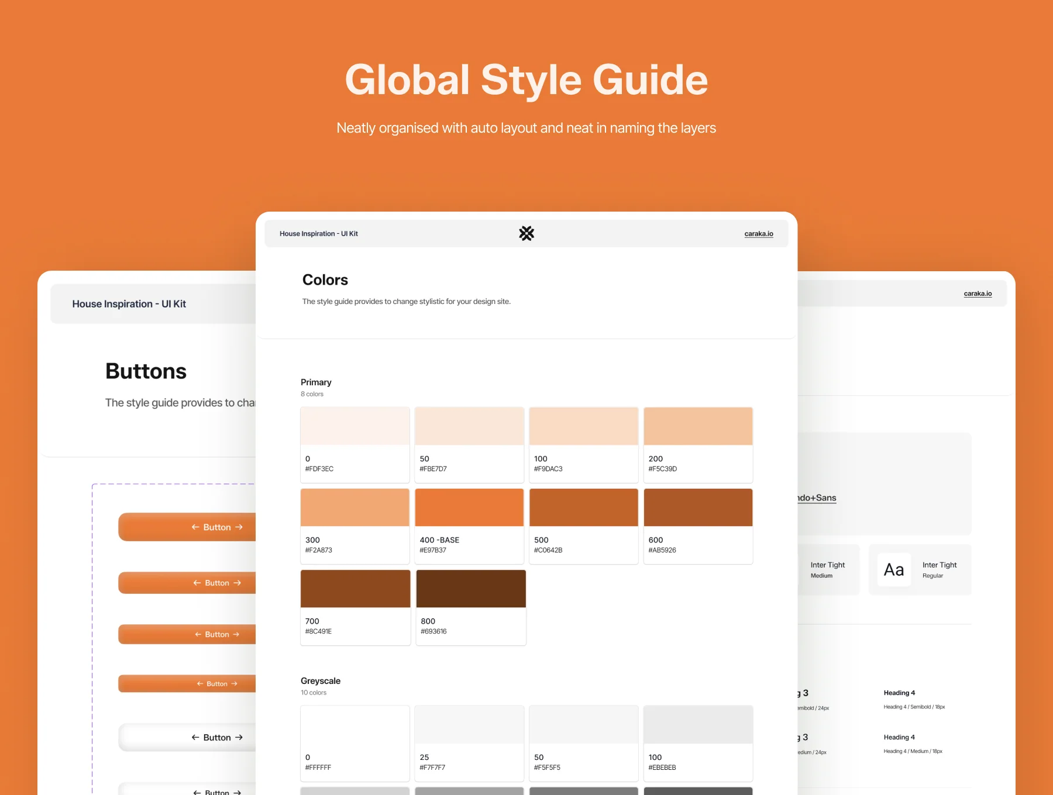Click House Inspiration - UI Kit in Buttons card
Viewport: 1053px width, 795px height.
pyautogui.click(x=129, y=304)
